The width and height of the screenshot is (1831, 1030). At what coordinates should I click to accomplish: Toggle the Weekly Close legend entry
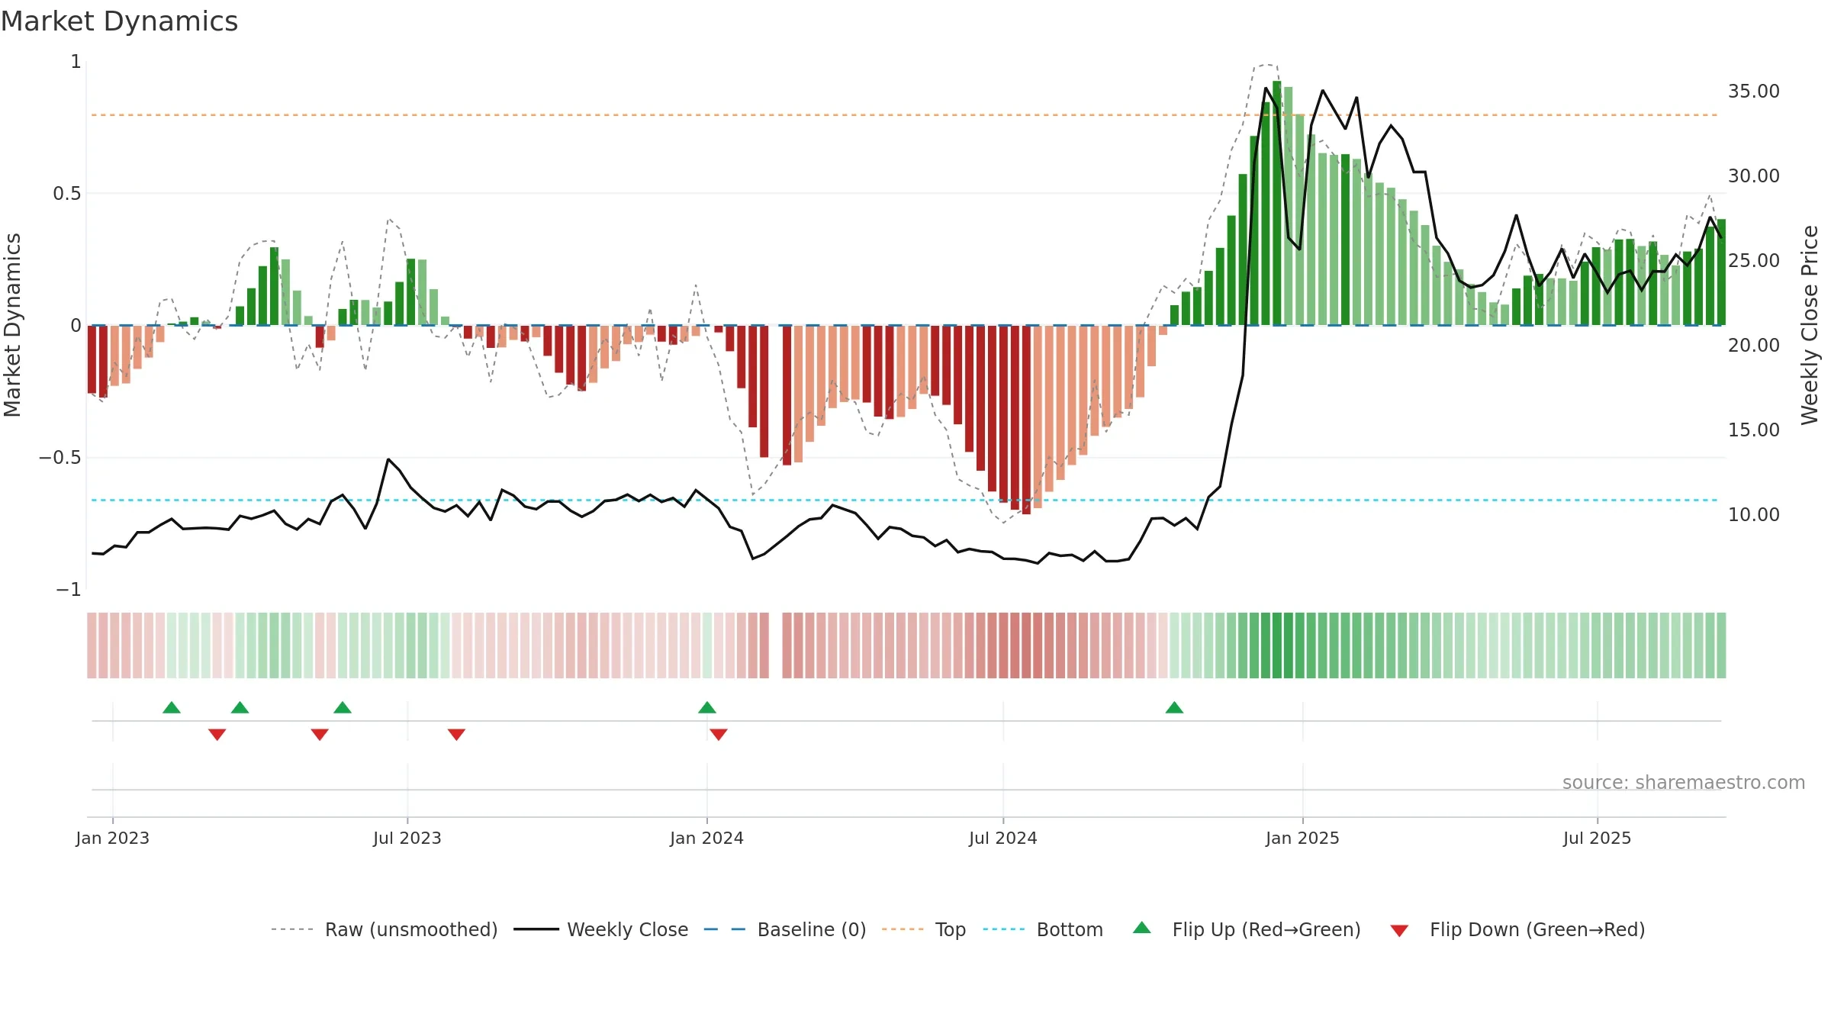601,929
